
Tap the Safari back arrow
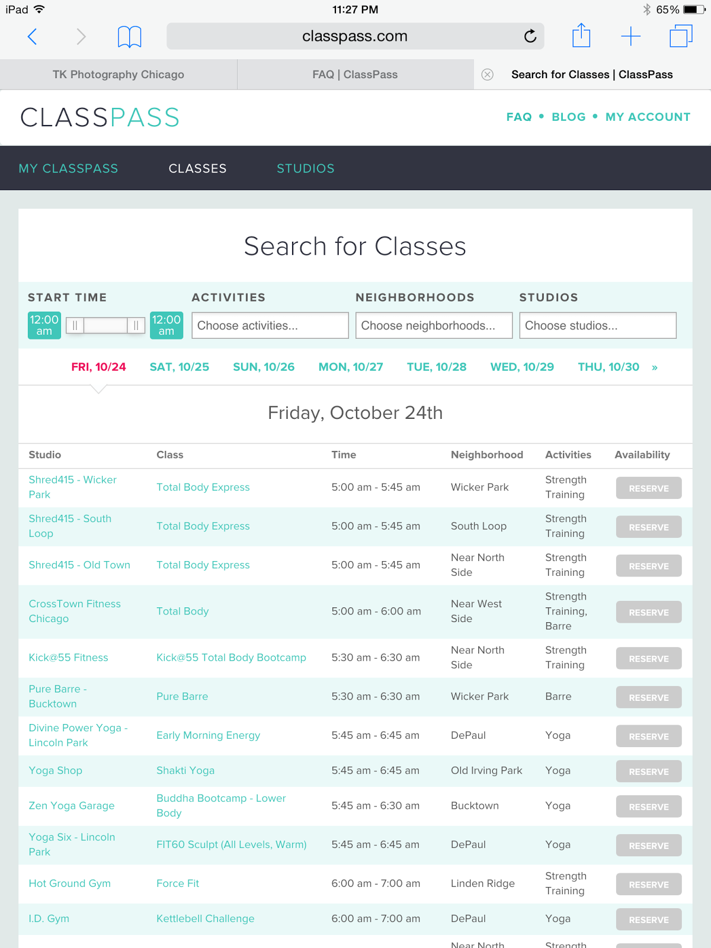tap(33, 37)
